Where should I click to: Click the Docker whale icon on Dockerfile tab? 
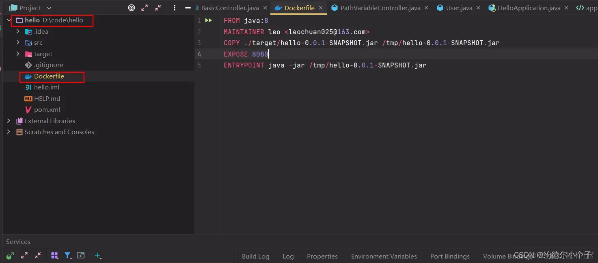[x=278, y=8]
